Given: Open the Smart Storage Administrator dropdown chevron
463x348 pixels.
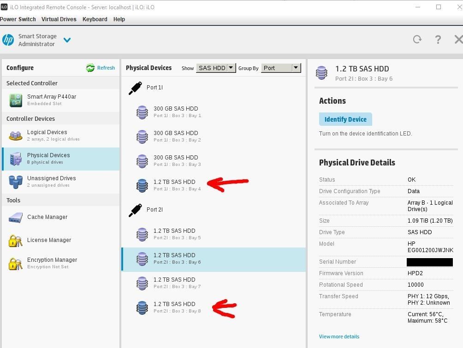Looking at the screenshot, I should 67,40.
